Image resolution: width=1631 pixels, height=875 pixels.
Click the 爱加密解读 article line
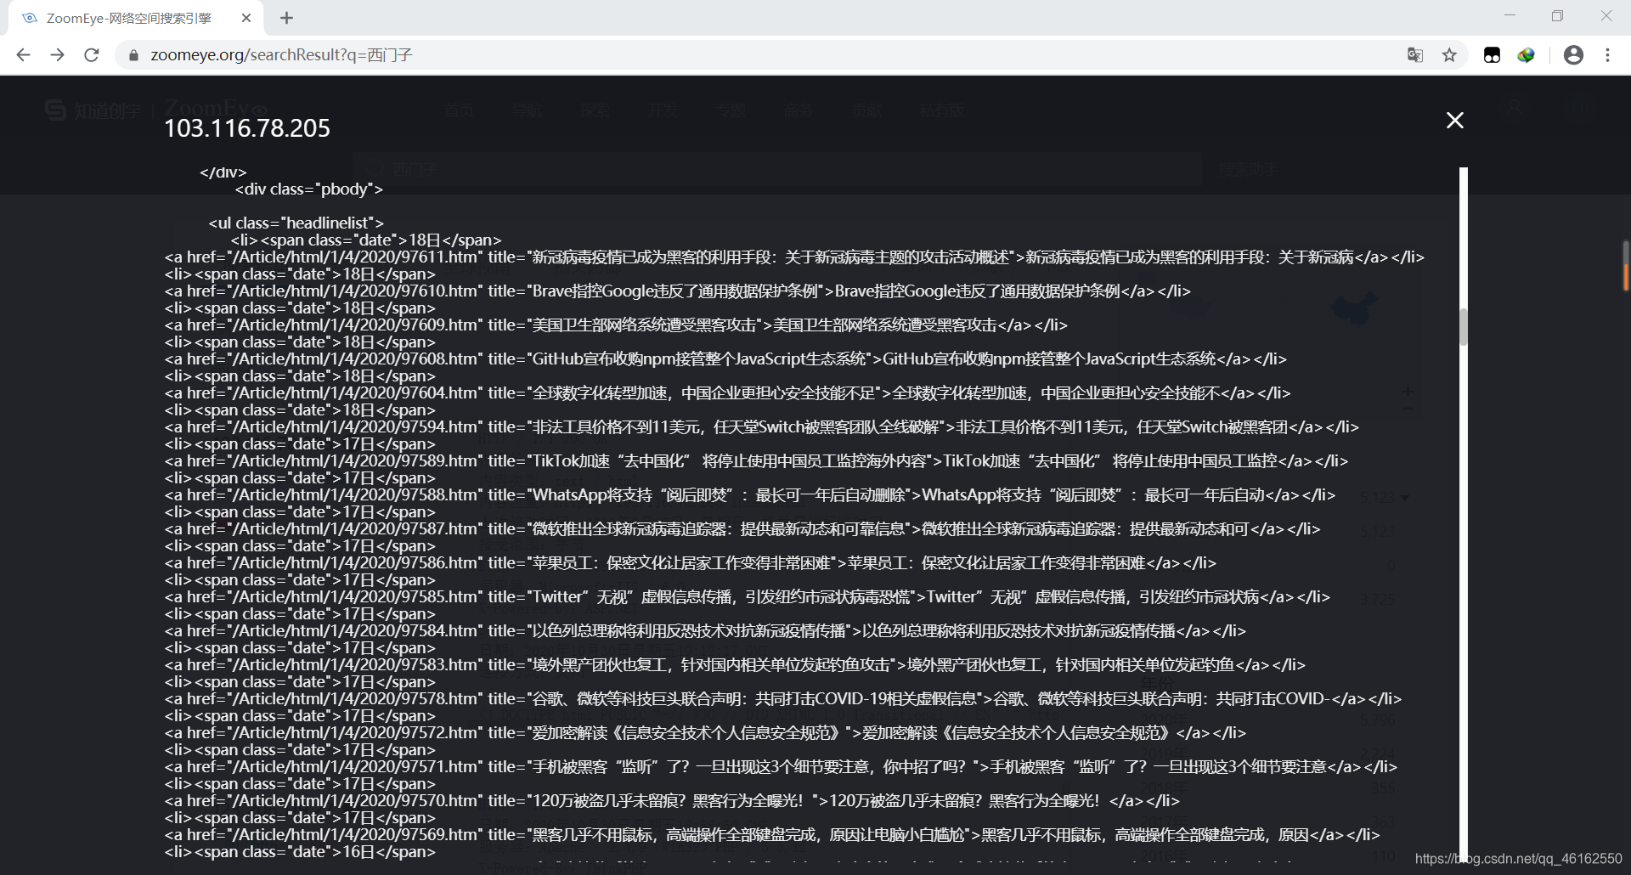pyautogui.click(x=705, y=733)
